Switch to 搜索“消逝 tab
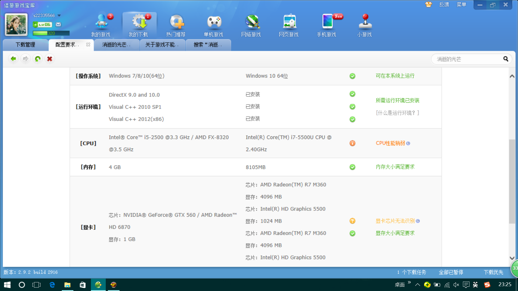The width and height of the screenshot is (518, 291). click(x=208, y=45)
